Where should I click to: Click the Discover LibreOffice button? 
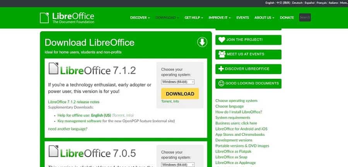coord(248,69)
